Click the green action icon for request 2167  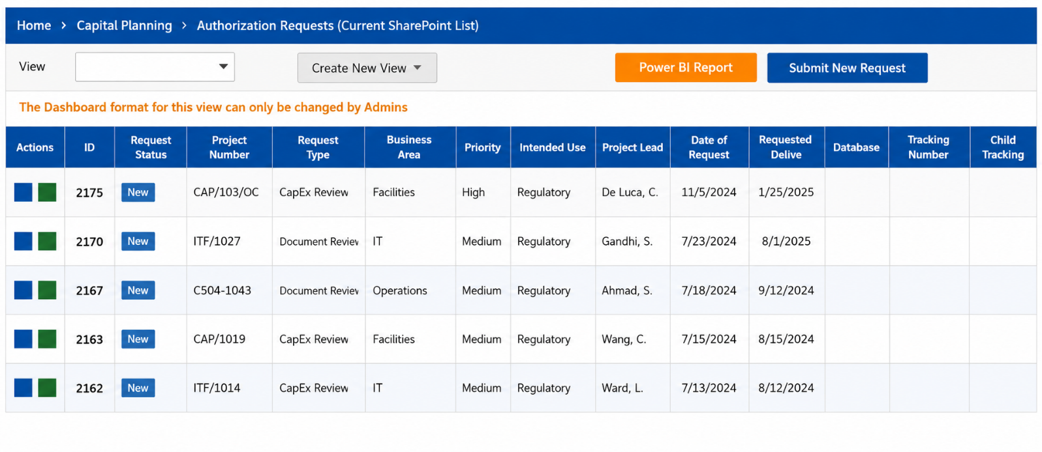pyautogui.click(x=47, y=290)
